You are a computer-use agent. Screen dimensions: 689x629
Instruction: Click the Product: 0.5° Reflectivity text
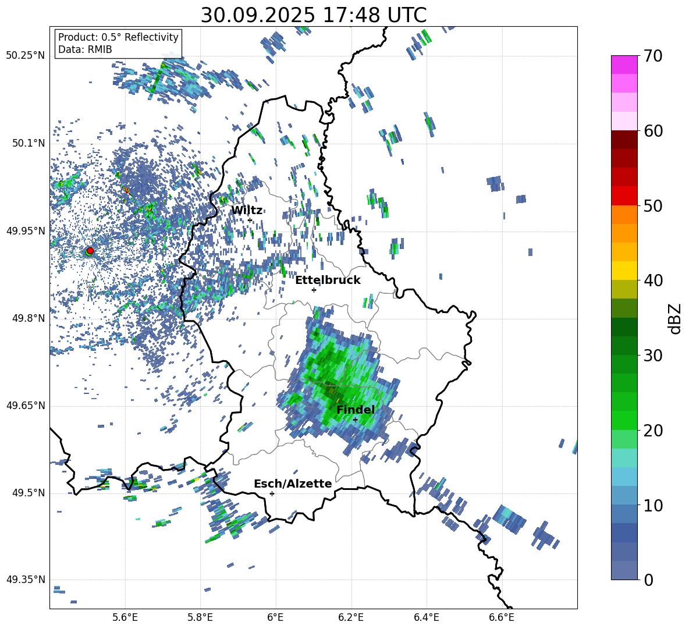click(x=118, y=37)
